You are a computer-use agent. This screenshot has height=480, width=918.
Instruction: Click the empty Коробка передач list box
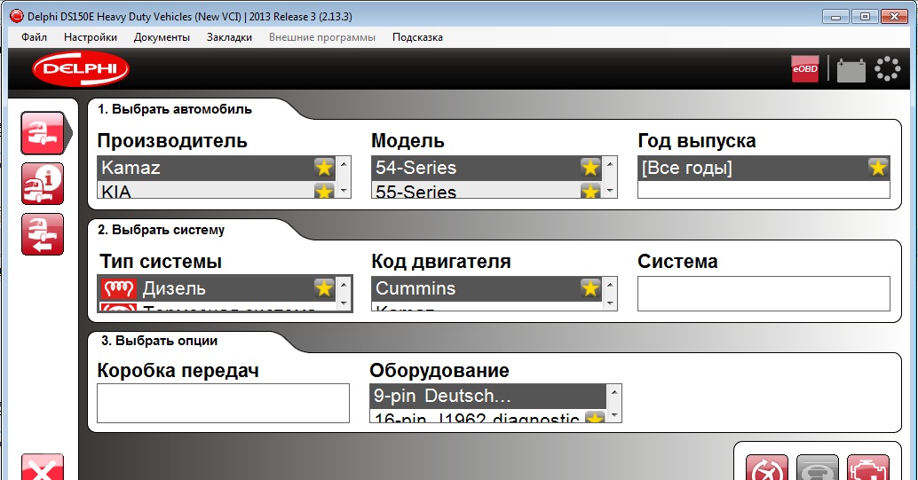pyautogui.click(x=223, y=404)
